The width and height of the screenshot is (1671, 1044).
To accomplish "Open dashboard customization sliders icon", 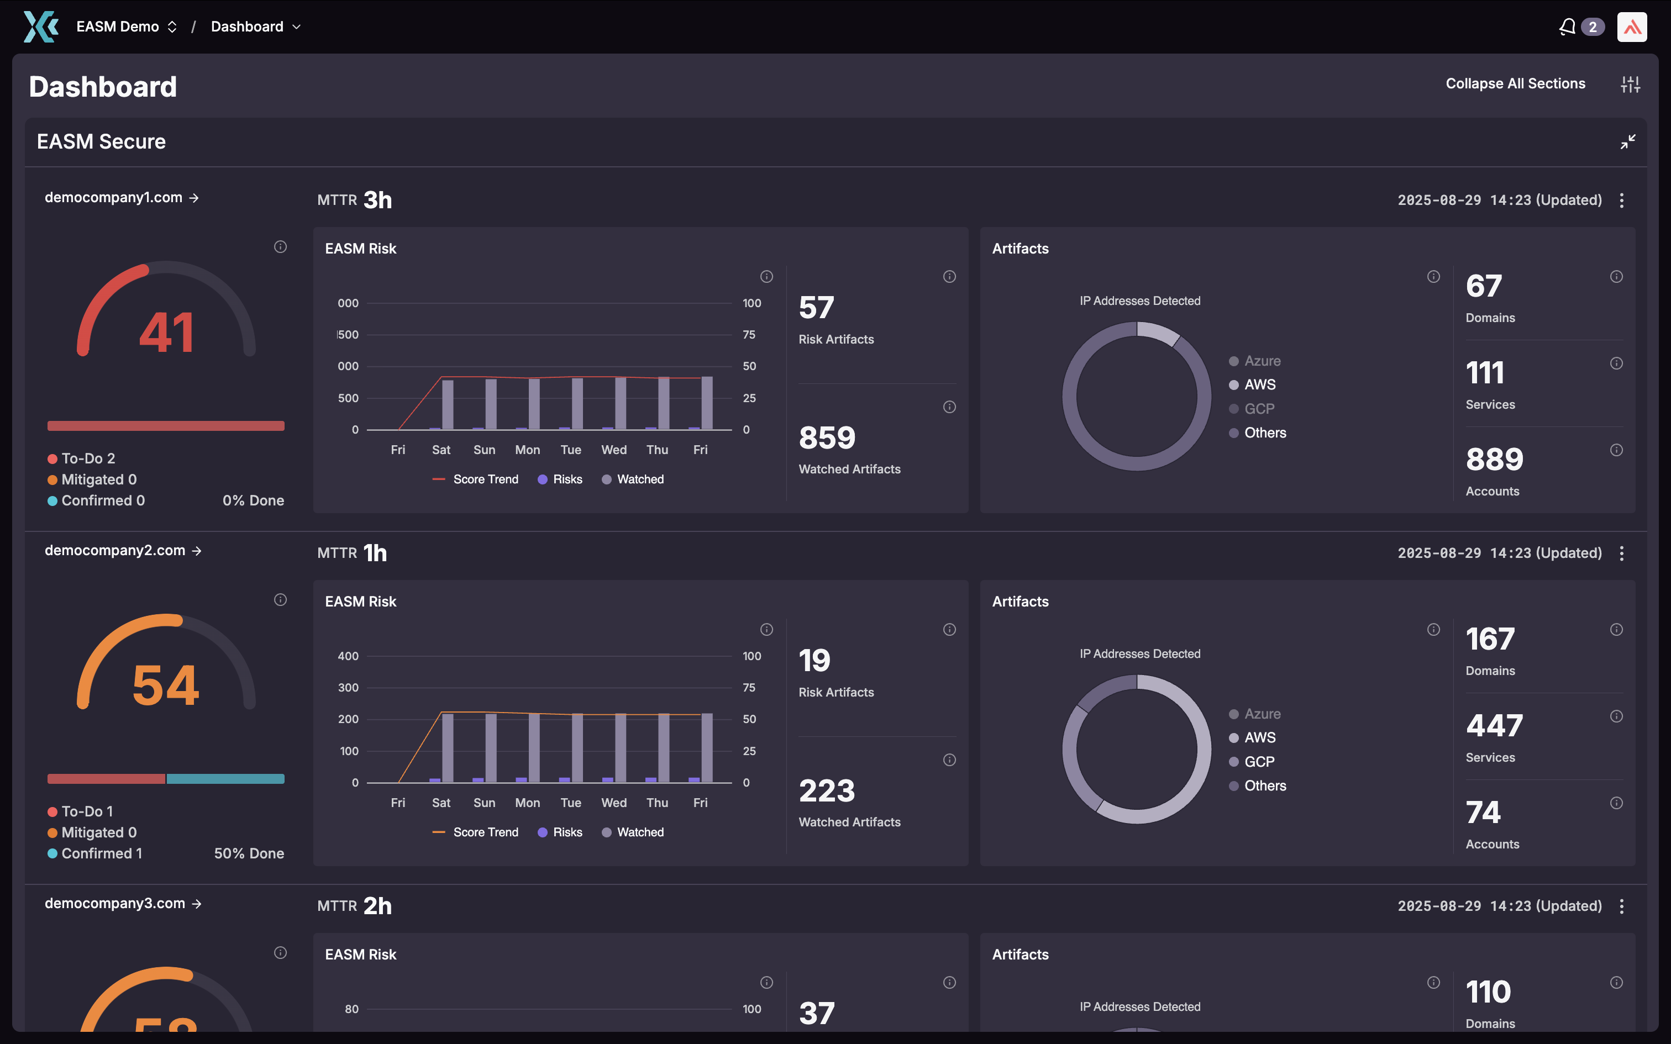I will tap(1631, 83).
